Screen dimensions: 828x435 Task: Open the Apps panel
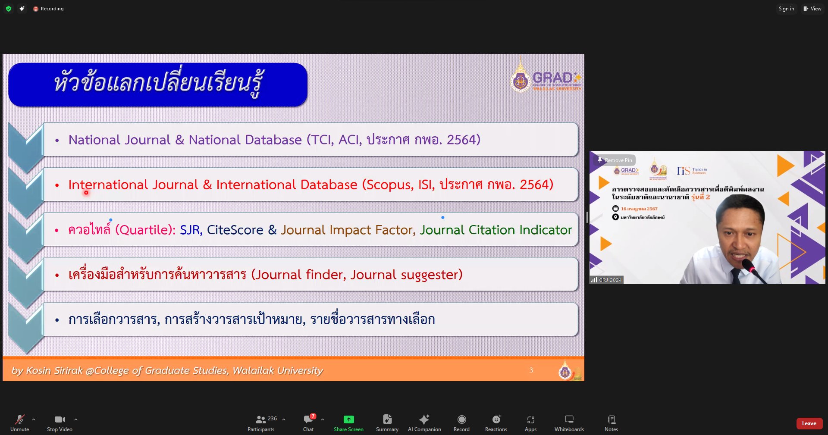530,423
